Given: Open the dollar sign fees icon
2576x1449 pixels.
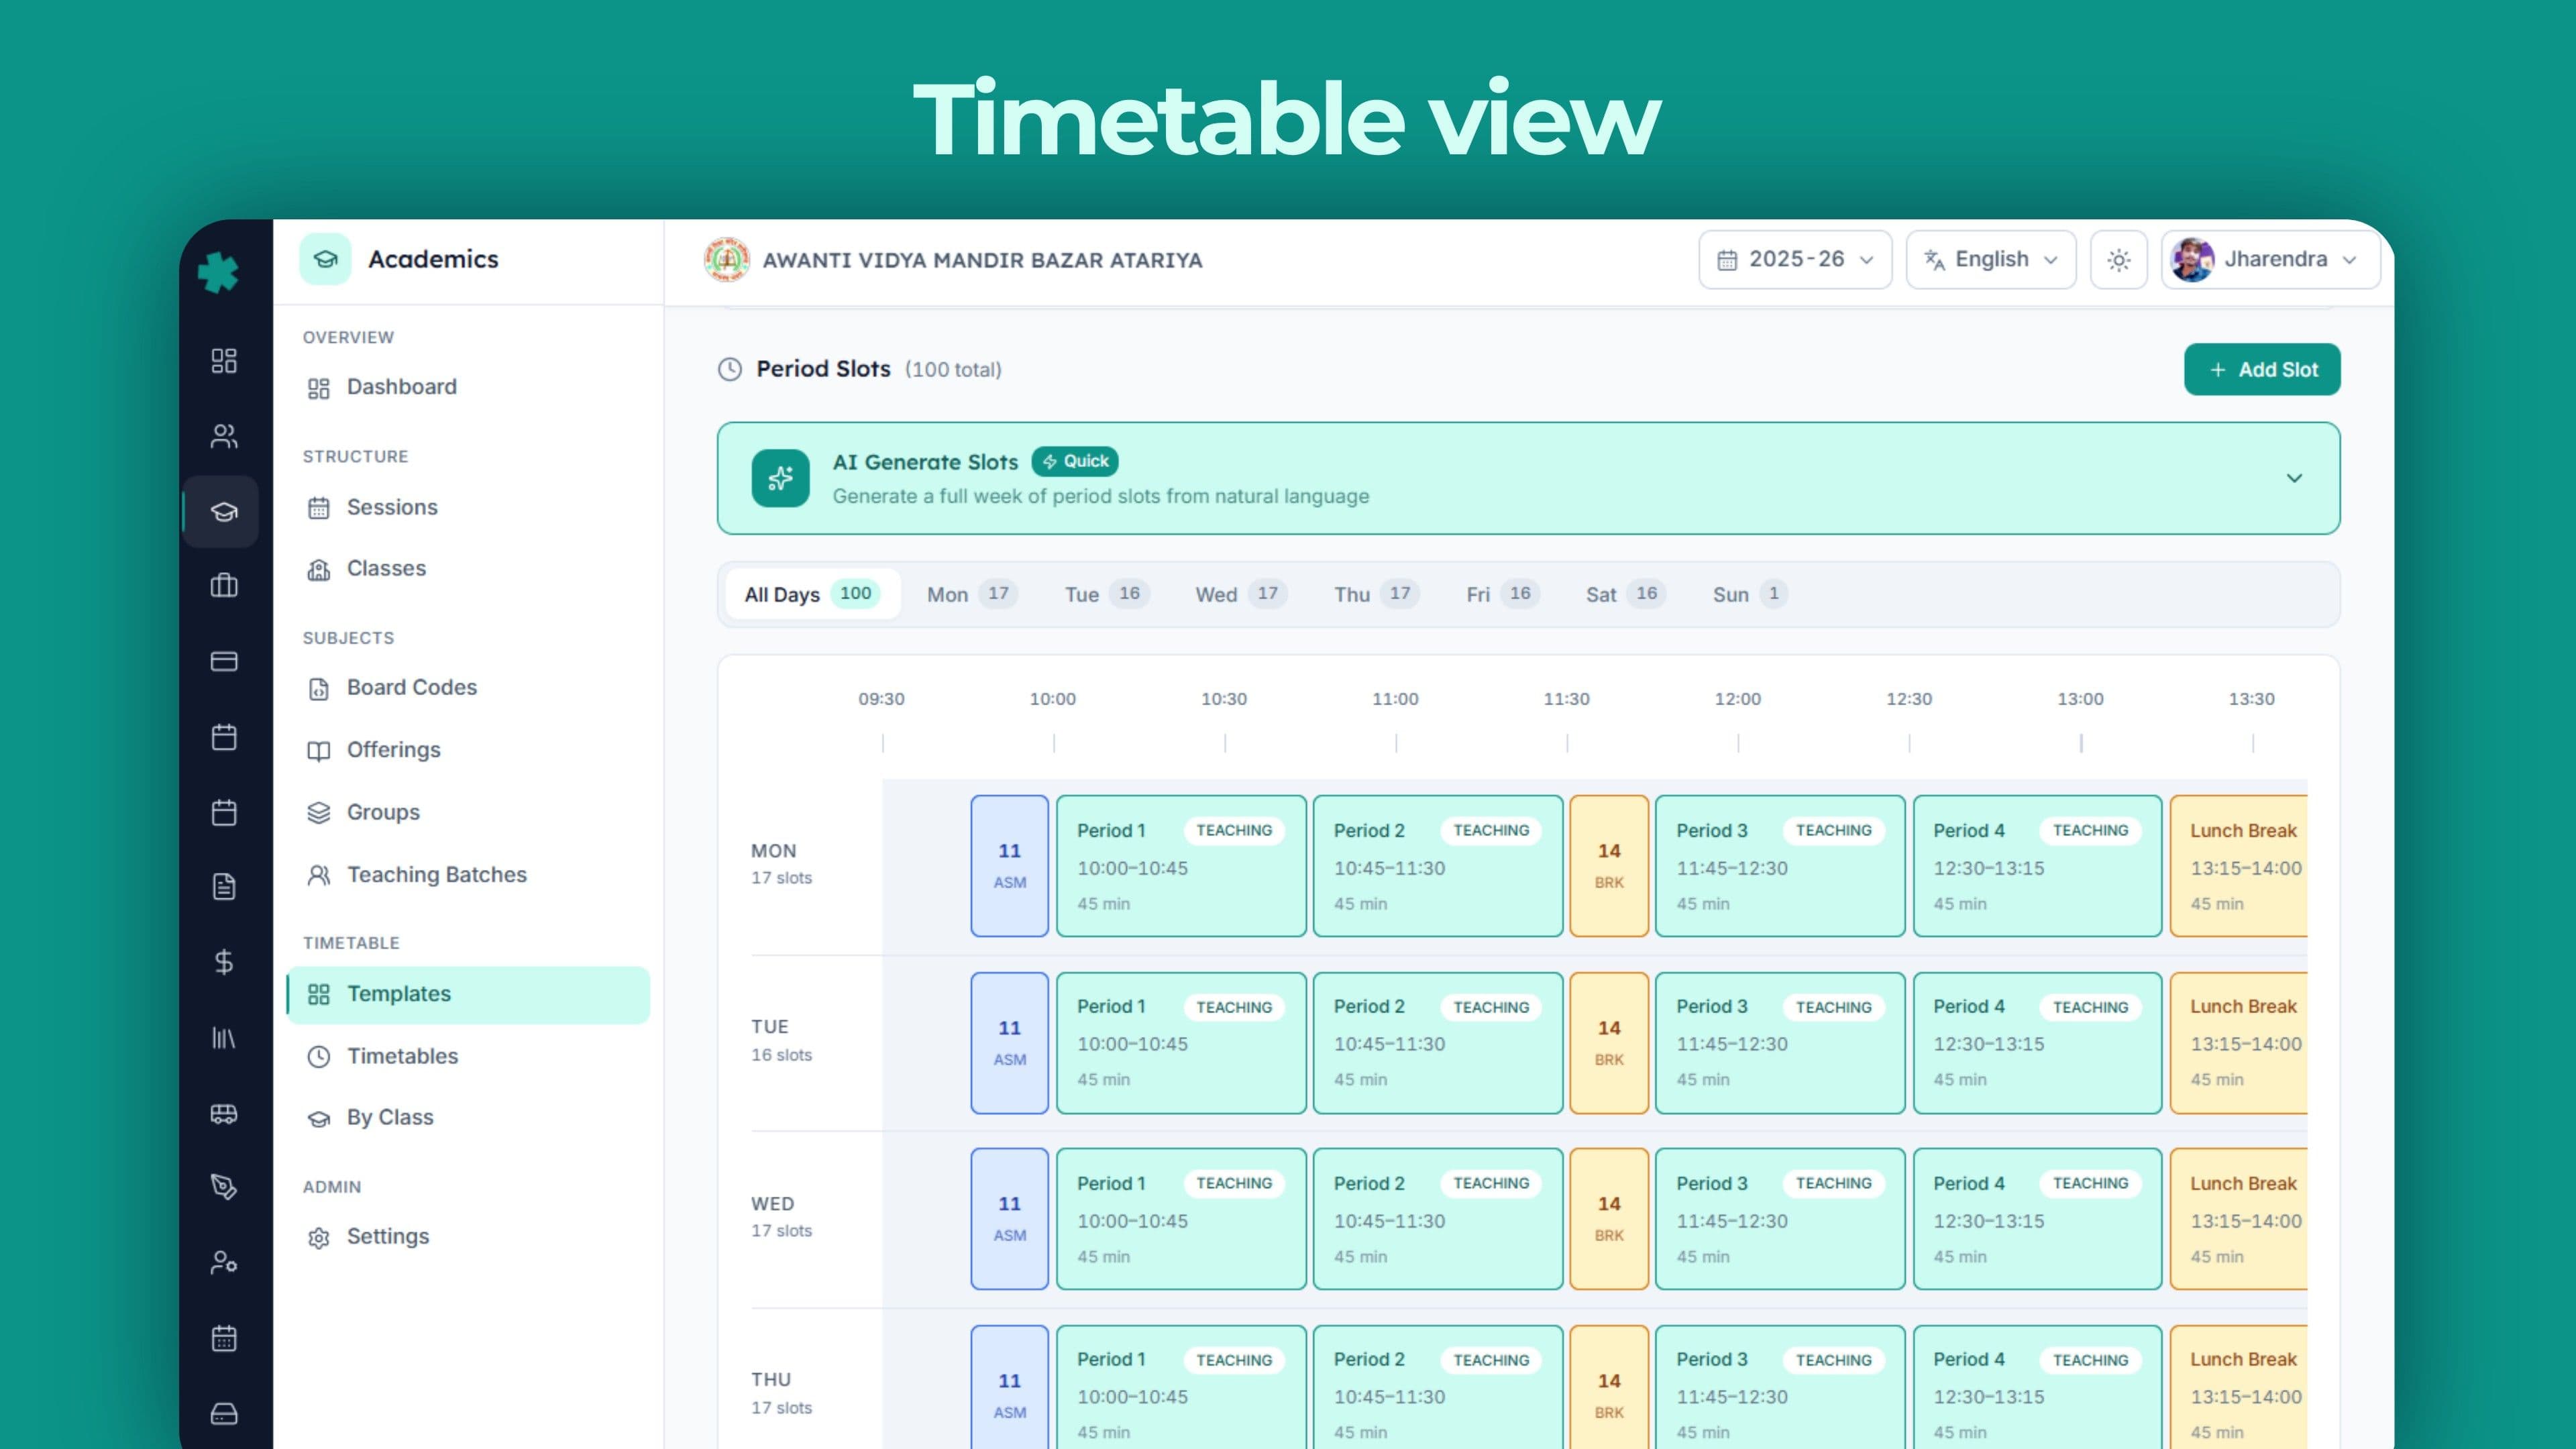Looking at the screenshot, I should pyautogui.click(x=224, y=962).
